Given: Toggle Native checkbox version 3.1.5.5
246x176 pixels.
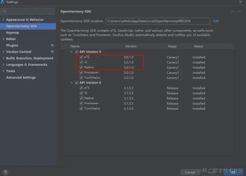Looking at the screenshot, I should (81, 98).
